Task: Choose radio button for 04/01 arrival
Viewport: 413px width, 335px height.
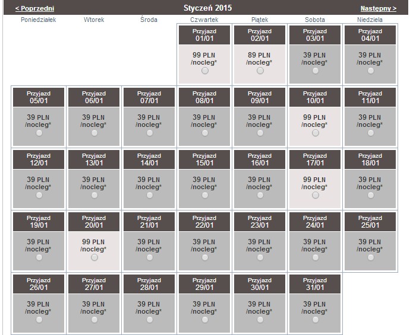Action: coord(371,71)
